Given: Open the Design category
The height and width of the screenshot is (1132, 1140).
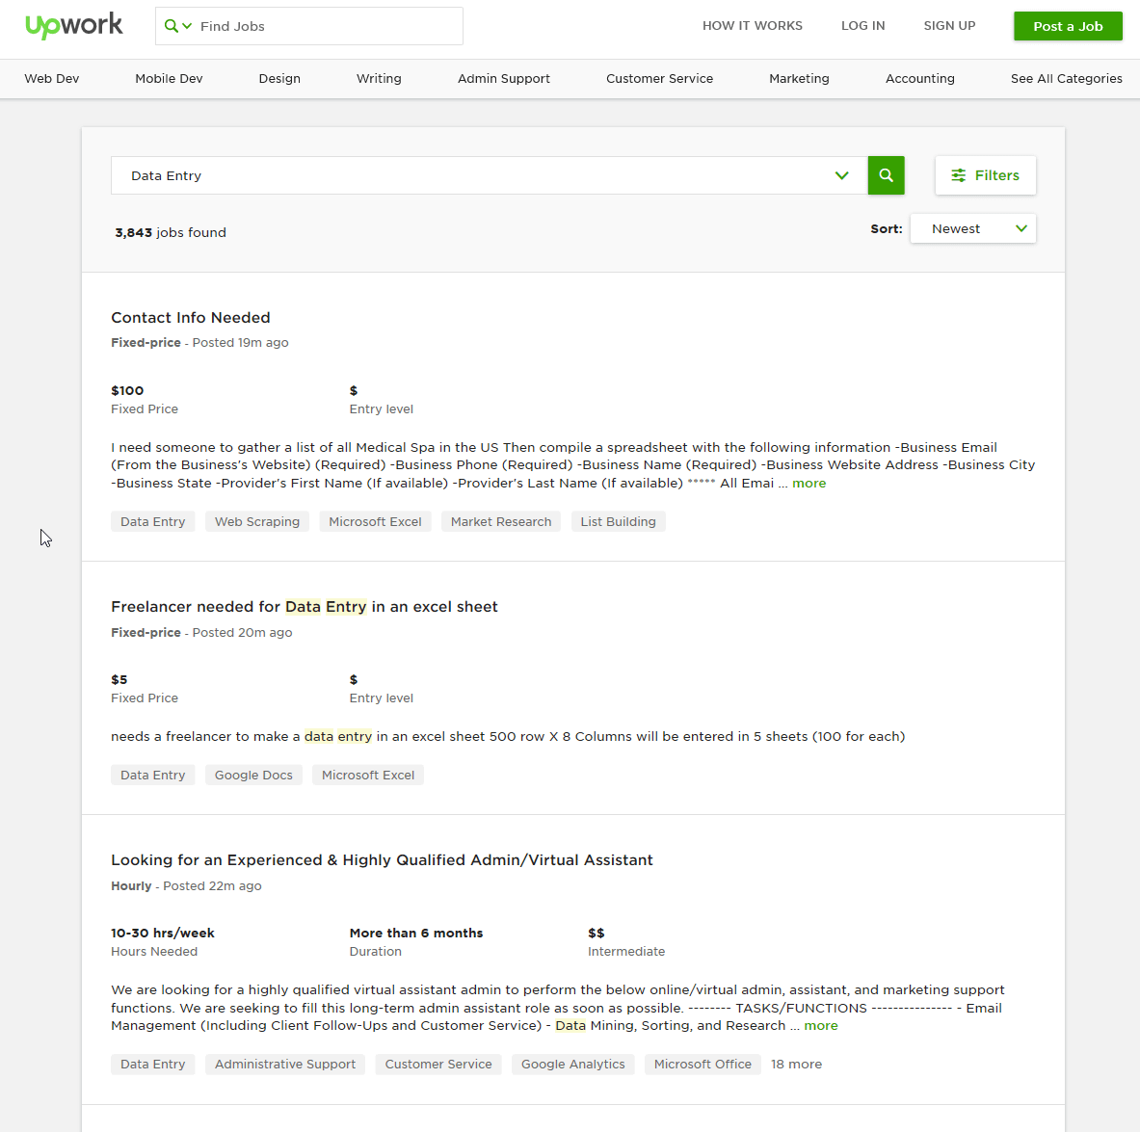Looking at the screenshot, I should click(x=279, y=79).
